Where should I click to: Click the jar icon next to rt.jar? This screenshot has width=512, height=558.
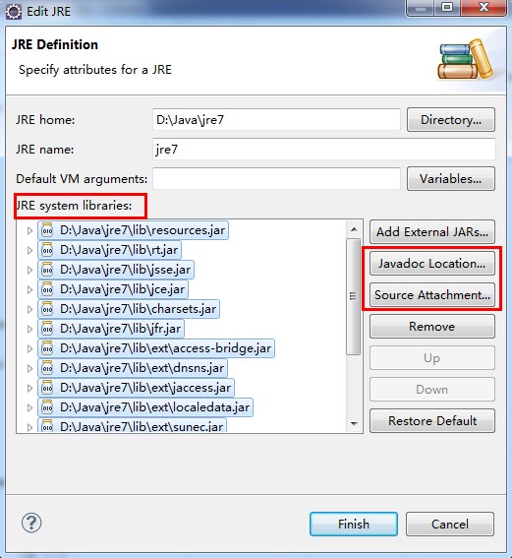[47, 250]
